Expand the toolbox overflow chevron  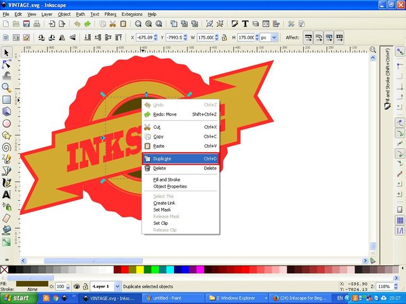point(7,260)
